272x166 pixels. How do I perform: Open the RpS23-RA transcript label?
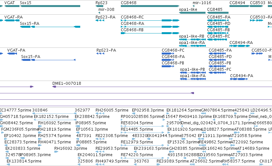[x=105, y=17]
